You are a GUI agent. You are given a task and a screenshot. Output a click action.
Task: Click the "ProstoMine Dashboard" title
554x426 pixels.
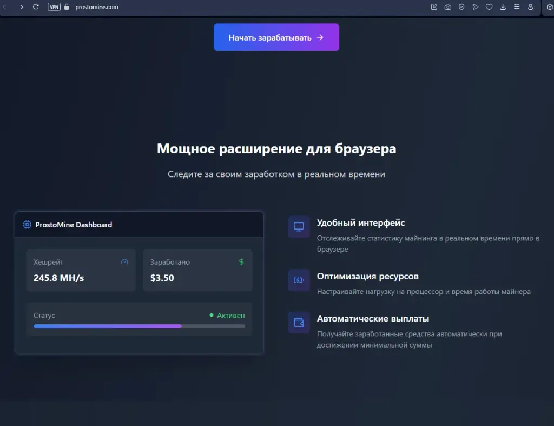click(x=74, y=225)
